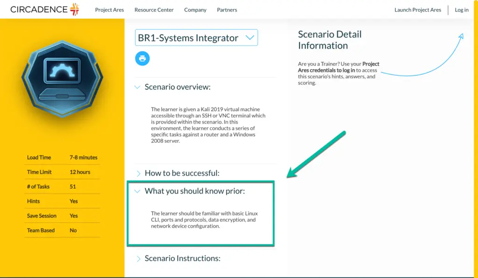Screen dimensions: 478x278
Task: Open the Resource Center menu
Action: [154, 10]
